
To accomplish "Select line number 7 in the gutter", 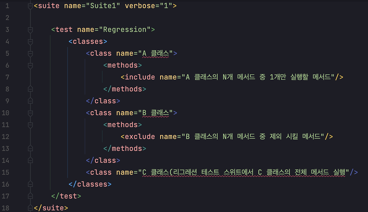I will (x=7, y=77).
